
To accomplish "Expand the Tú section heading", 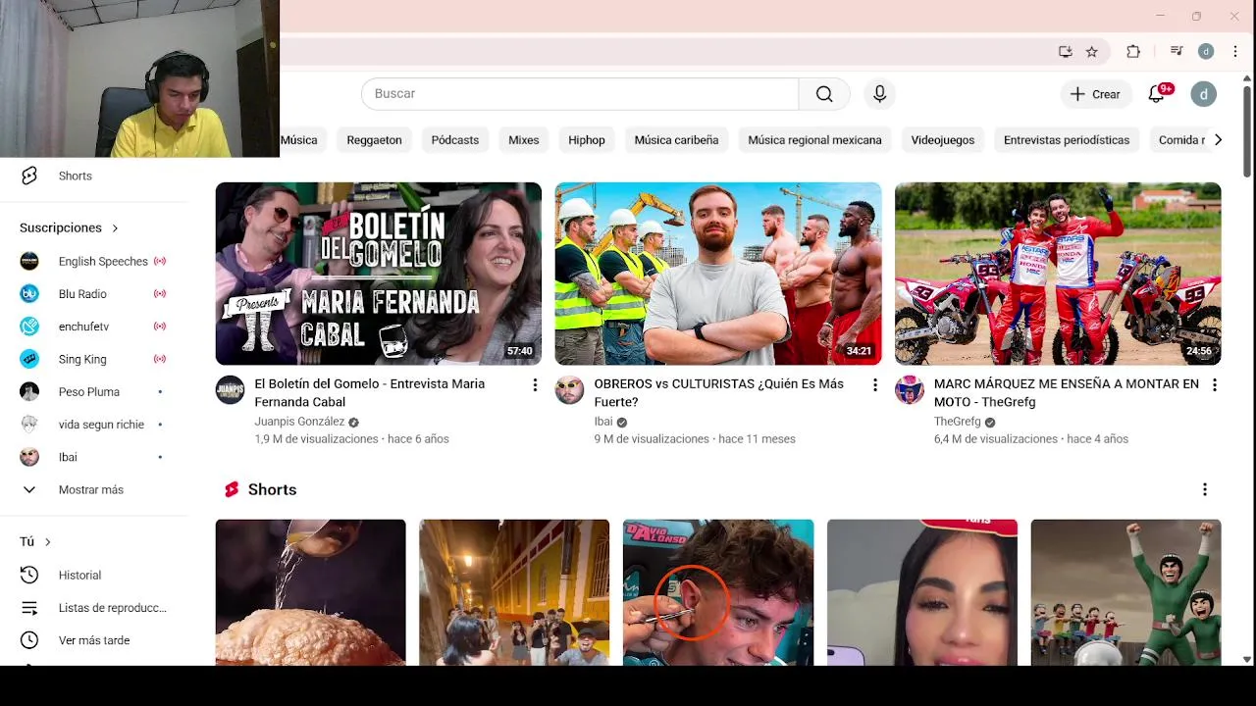I will 35,541.
